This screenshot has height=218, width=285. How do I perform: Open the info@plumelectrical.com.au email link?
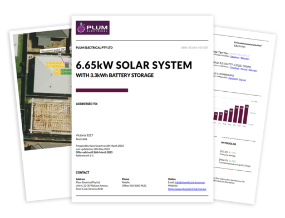[x=190, y=182]
